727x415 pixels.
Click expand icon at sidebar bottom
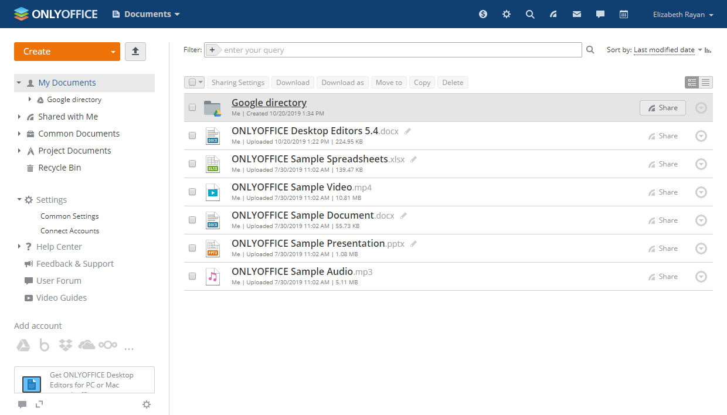click(39, 404)
